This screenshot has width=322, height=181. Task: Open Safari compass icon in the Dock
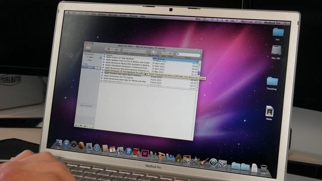97,147
